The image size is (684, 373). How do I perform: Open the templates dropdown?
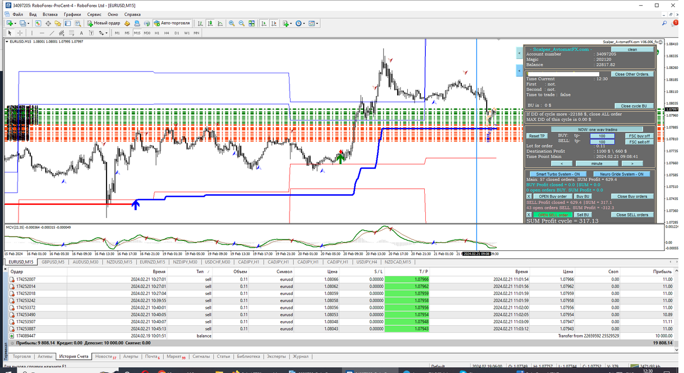pyautogui.click(x=317, y=23)
